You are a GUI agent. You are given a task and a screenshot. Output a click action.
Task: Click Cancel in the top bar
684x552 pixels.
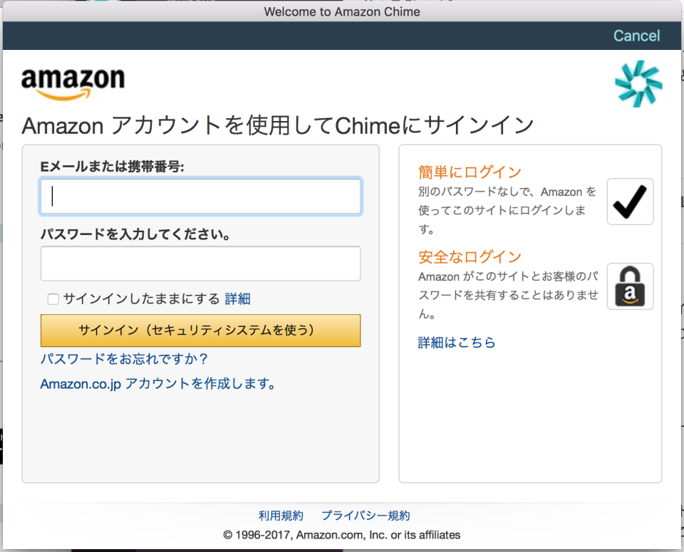pyautogui.click(x=636, y=36)
